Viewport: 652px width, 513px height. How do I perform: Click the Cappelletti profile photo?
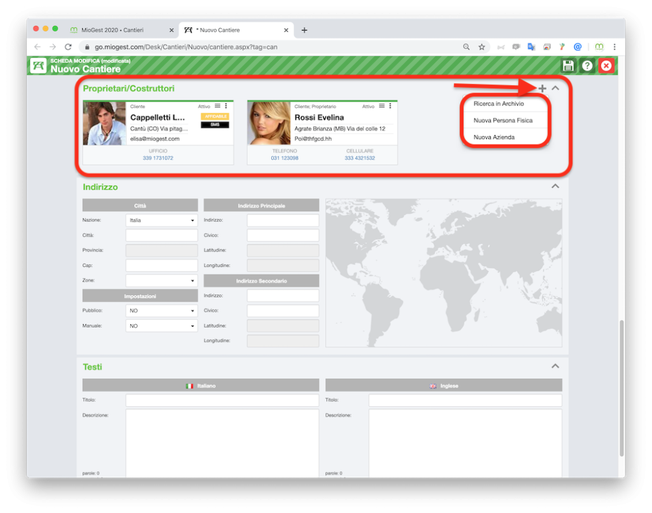click(104, 123)
